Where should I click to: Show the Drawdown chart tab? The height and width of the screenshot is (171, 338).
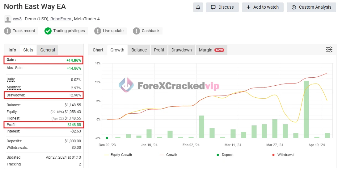point(181,50)
